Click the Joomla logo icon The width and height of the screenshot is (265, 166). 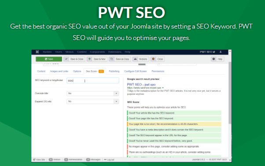[37, 52]
